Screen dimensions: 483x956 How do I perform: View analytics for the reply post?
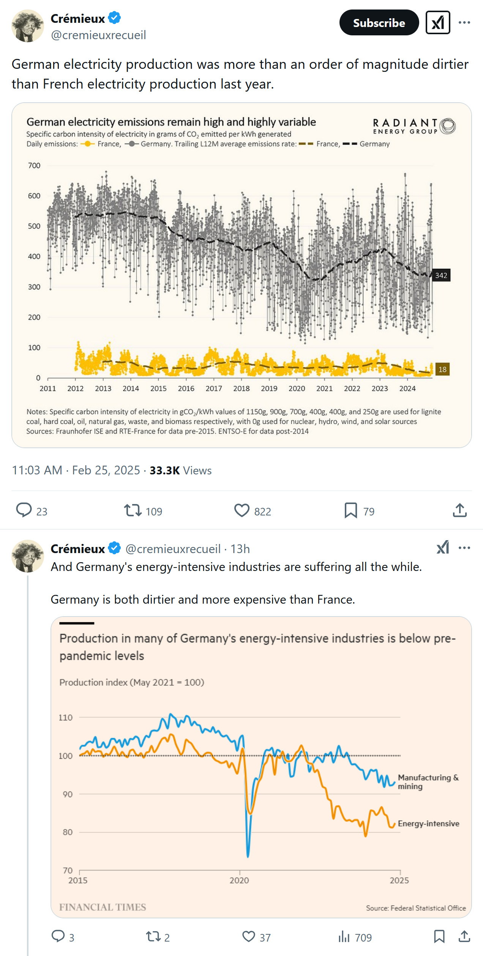[x=344, y=936]
